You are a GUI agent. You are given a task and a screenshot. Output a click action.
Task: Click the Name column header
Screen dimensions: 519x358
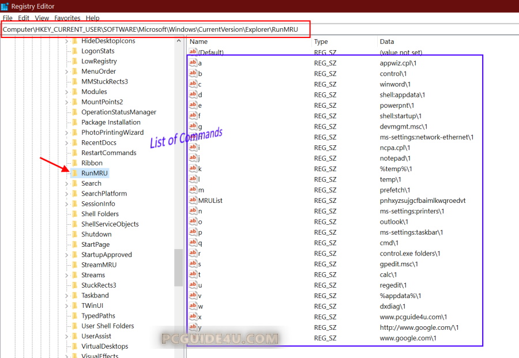tap(199, 42)
